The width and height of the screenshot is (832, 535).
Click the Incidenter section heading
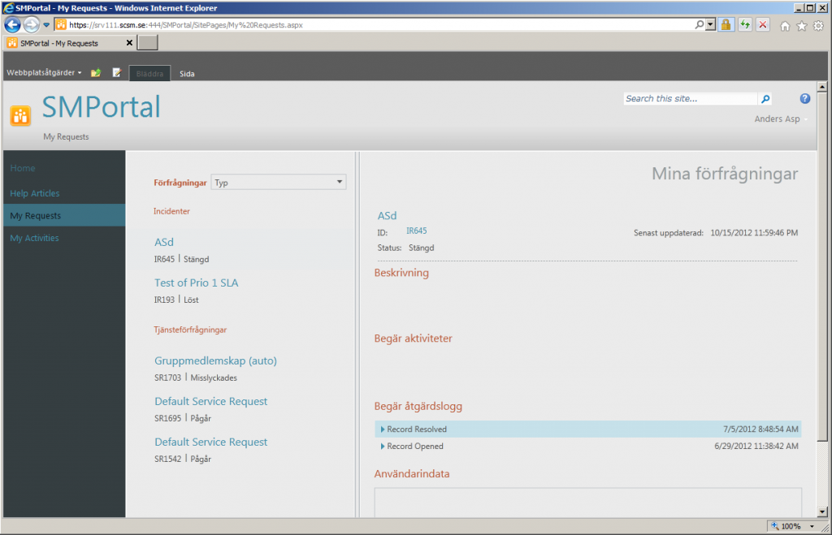point(171,211)
